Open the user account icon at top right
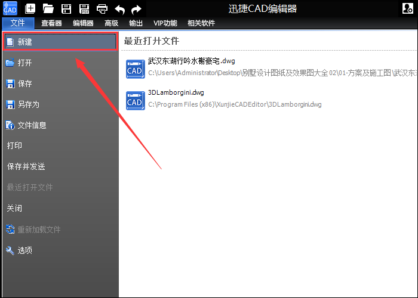418x298 pixels. [408, 8]
